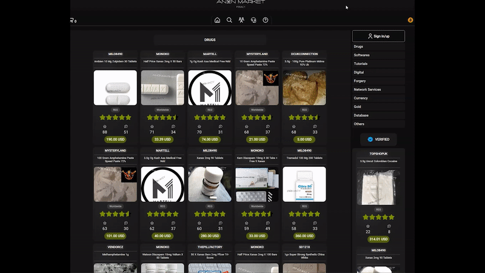
Task: Open the support headset icon
Action: [x=253, y=20]
